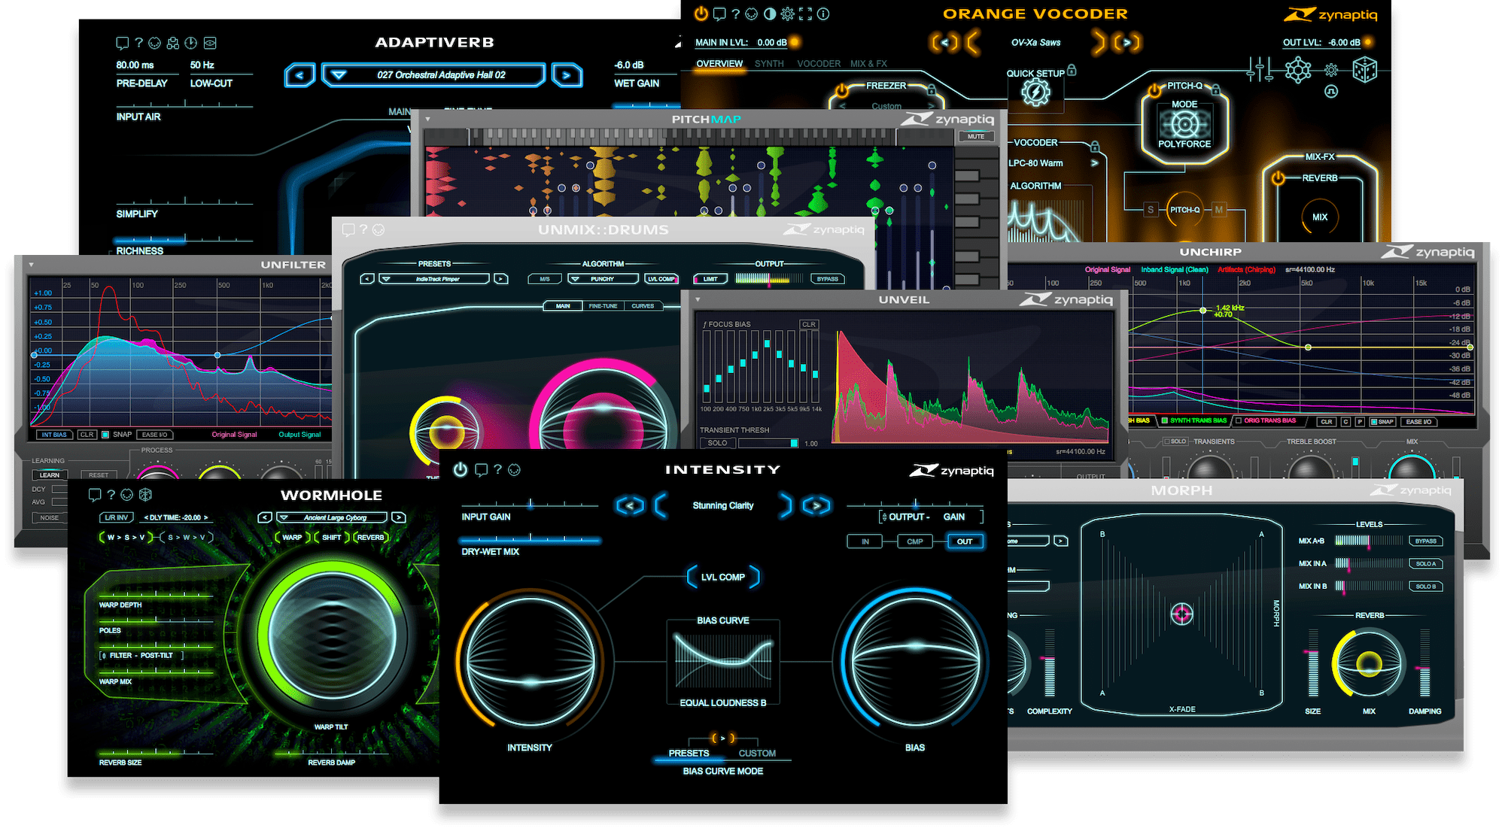Switch to VOCODER tab in Orange Vocoder
Viewport: 1505px width, 831px height.
click(819, 64)
